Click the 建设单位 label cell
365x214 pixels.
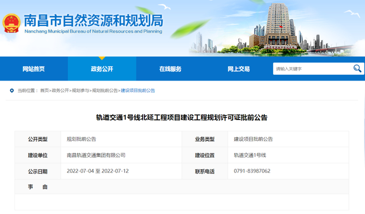point(38,155)
